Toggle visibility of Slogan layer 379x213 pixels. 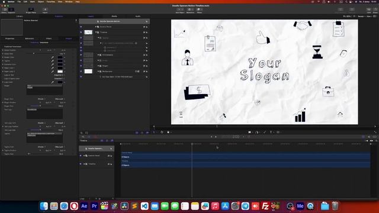click(x=81, y=66)
